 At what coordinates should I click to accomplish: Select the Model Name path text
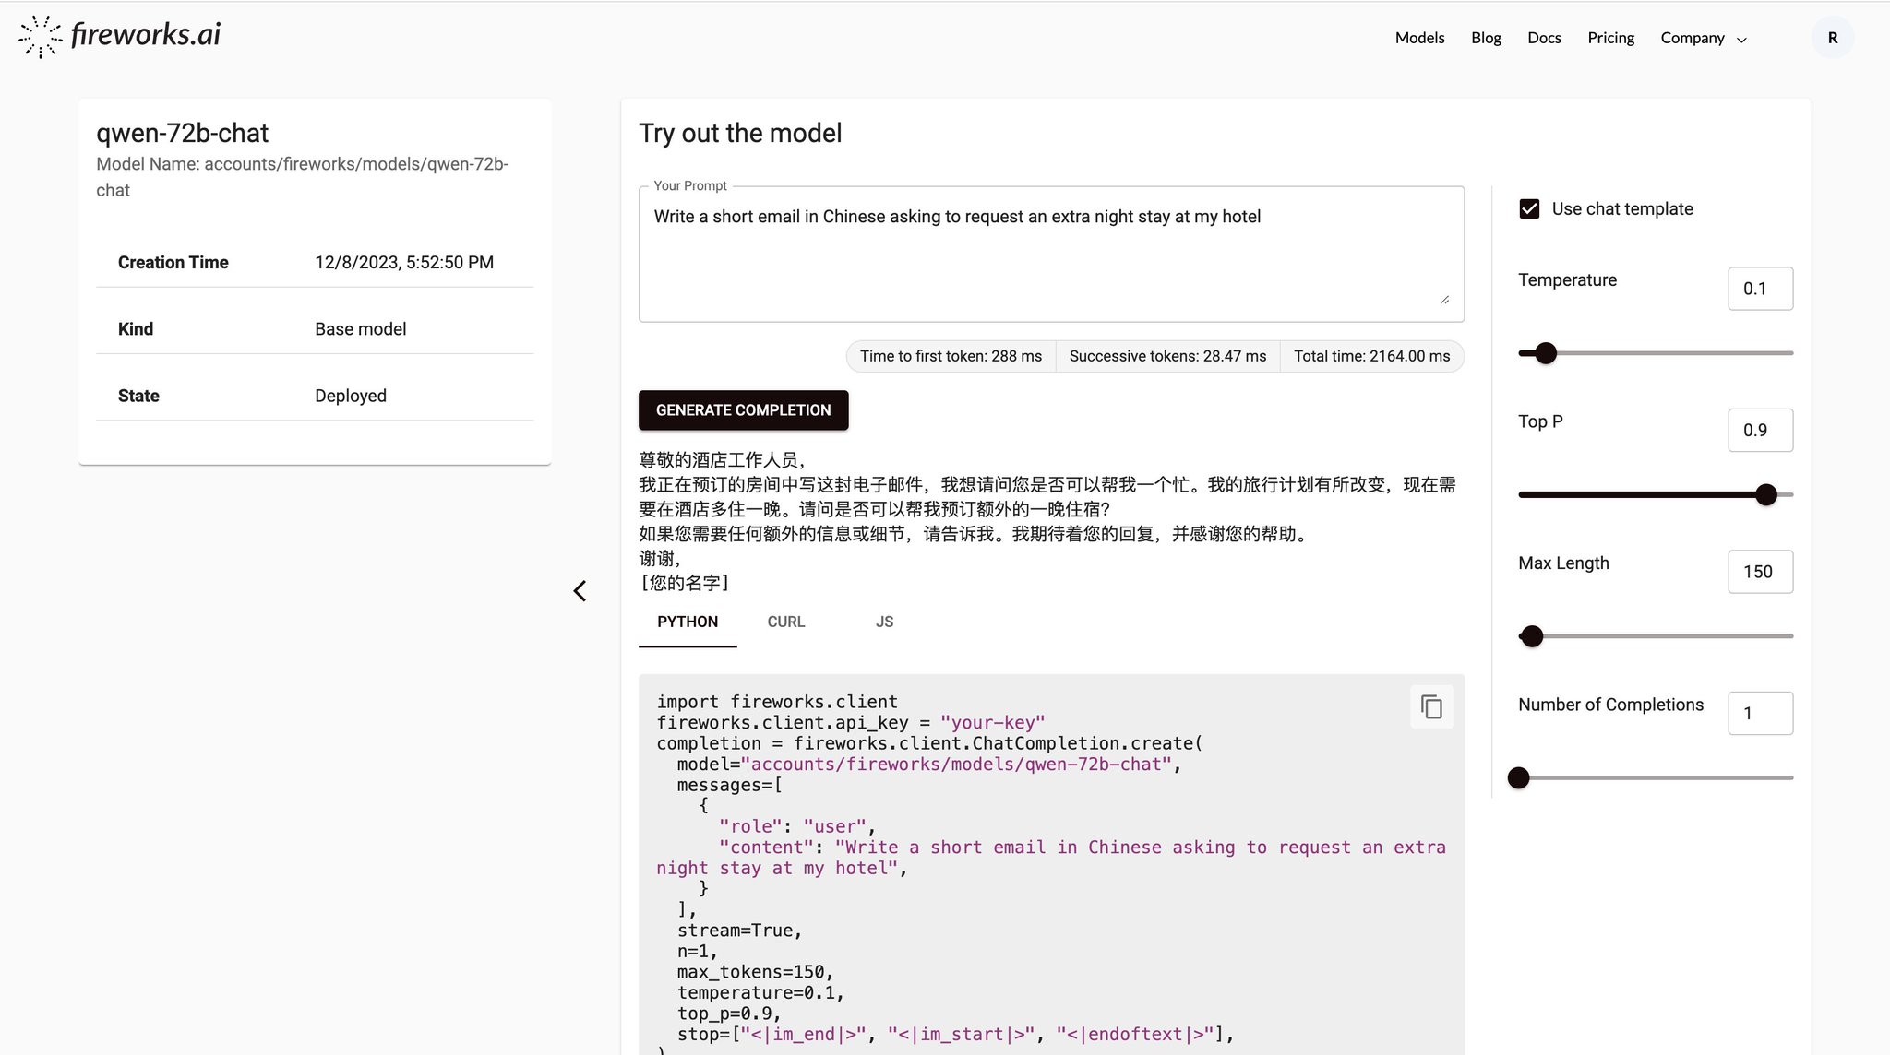(x=303, y=177)
